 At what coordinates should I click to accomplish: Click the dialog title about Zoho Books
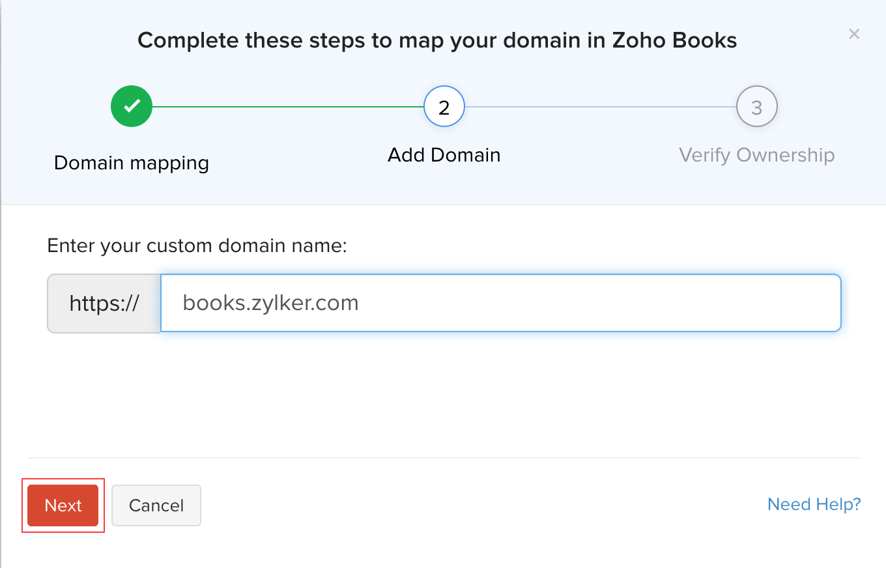(x=437, y=40)
